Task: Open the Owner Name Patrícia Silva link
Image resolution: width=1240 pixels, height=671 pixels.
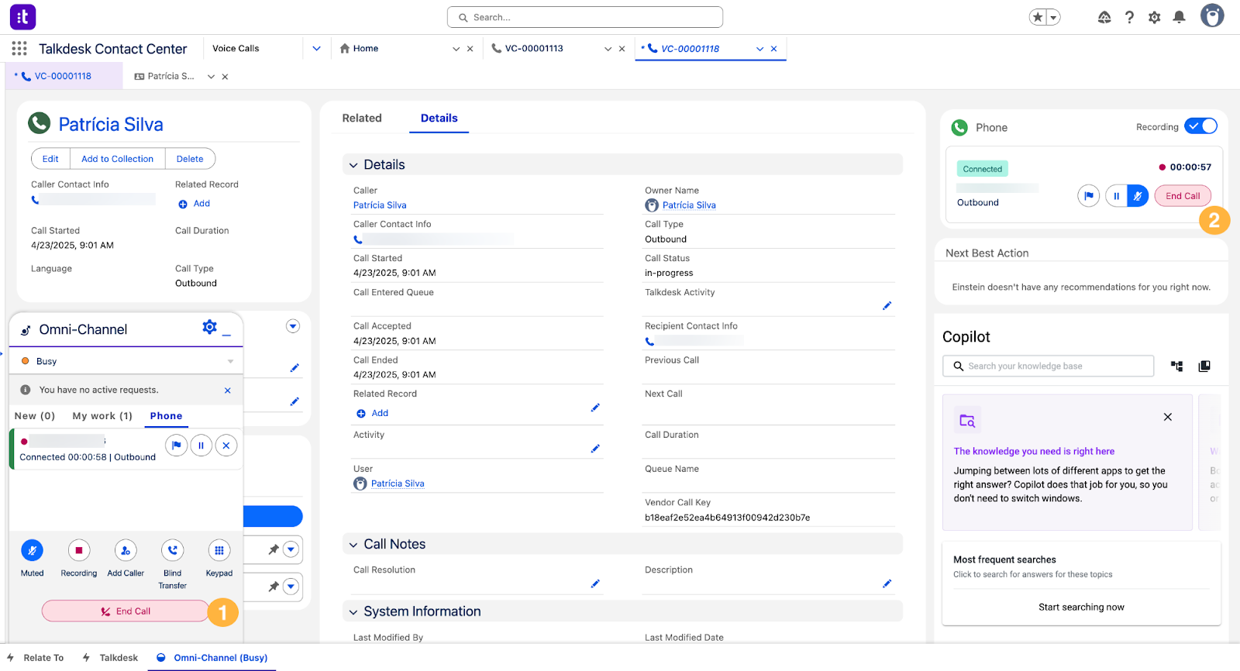Action: pos(689,205)
